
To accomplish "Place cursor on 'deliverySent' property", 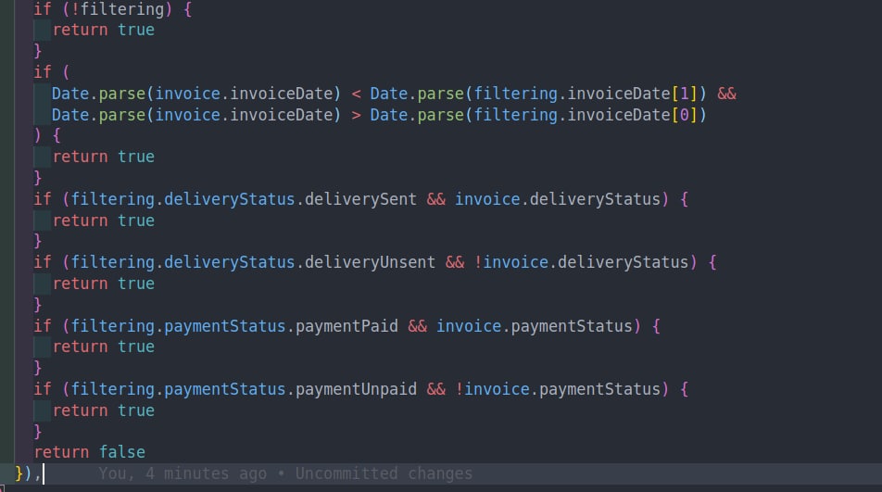I will [x=360, y=199].
